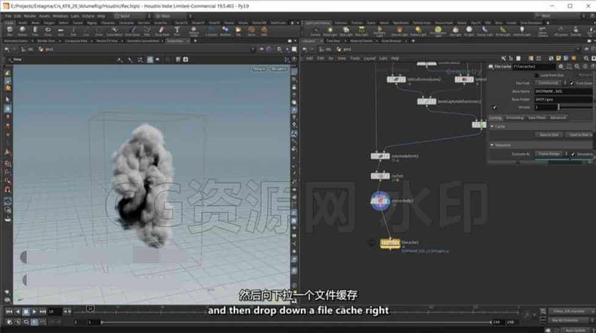Open parameter pane gear settings icon
Image resolution: width=596 pixels, height=333 pixels.
click(561, 67)
